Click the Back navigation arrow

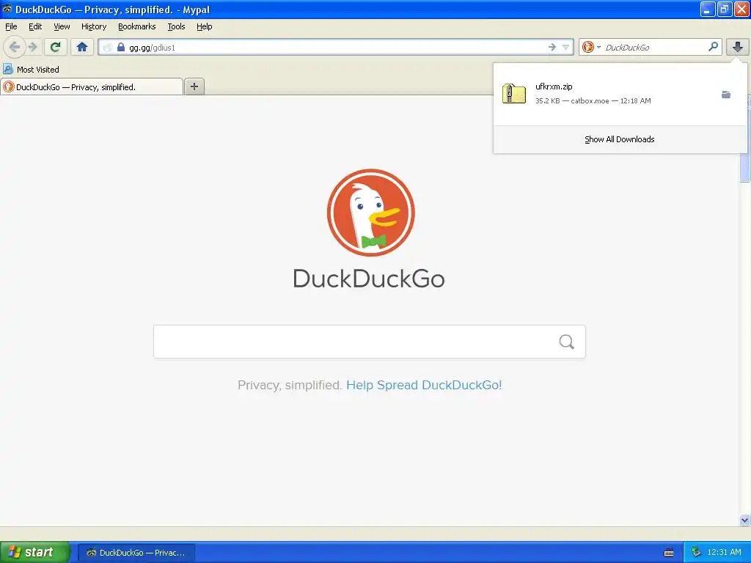[x=15, y=47]
